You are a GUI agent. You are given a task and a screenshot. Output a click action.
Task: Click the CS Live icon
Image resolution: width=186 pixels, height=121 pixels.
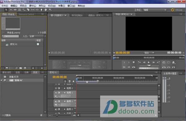tap(172, 10)
